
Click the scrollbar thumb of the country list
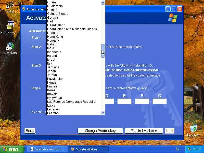tap(103, 51)
